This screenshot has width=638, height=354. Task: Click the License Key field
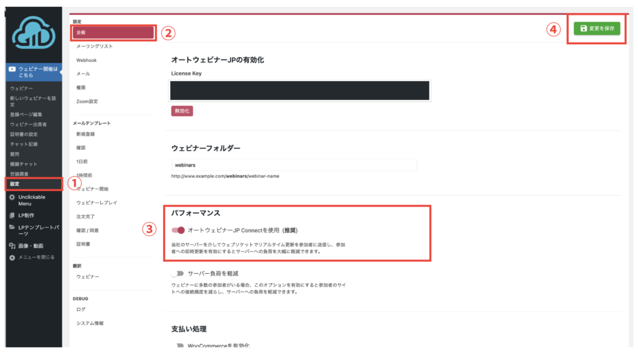click(301, 90)
